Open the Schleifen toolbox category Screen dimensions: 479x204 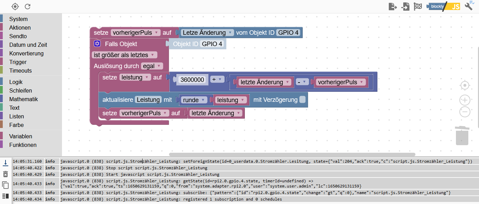pos(21,90)
